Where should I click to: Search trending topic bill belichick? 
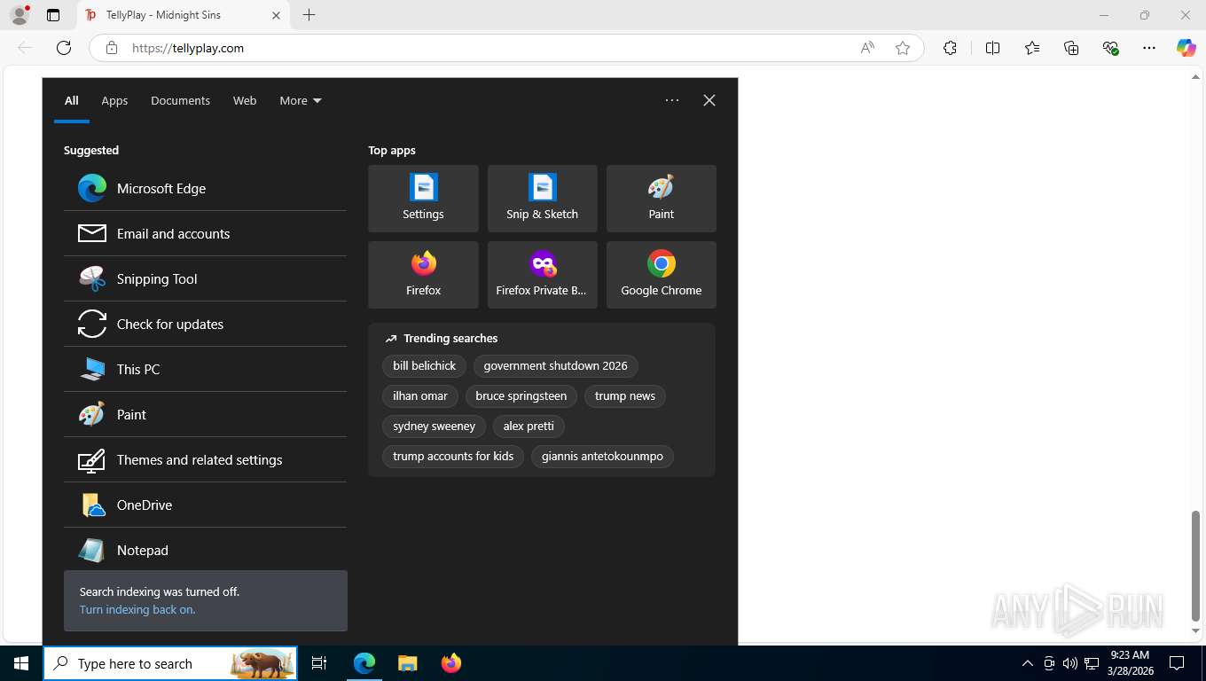point(424,365)
